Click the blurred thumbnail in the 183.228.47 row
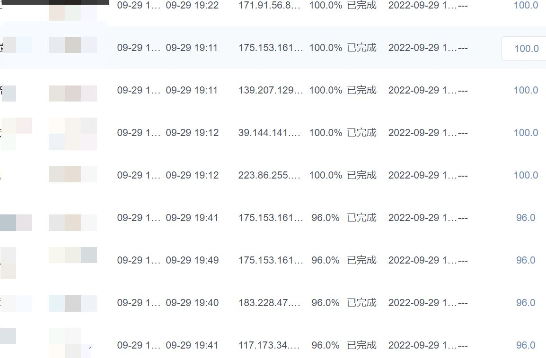 pos(72,303)
